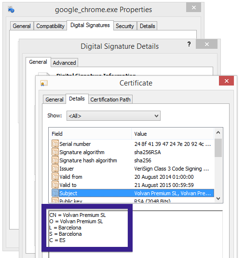Click the field list scroll up arrow
The width and height of the screenshot is (245, 258).
coord(218,132)
